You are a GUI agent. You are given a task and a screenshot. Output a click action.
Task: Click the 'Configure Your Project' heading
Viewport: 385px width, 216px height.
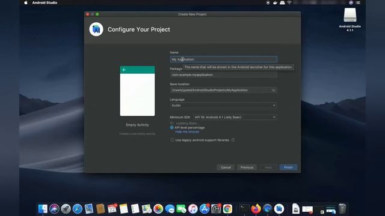click(139, 29)
